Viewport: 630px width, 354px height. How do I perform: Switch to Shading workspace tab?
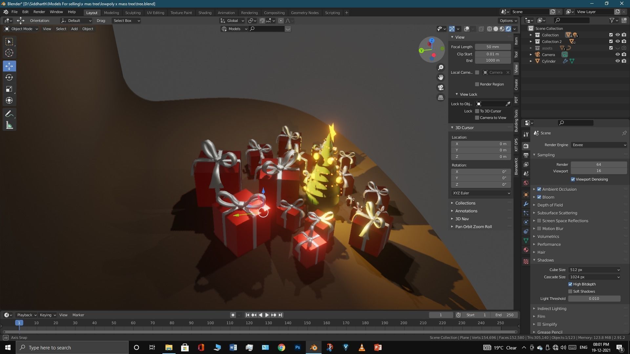click(x=205, y=12)
